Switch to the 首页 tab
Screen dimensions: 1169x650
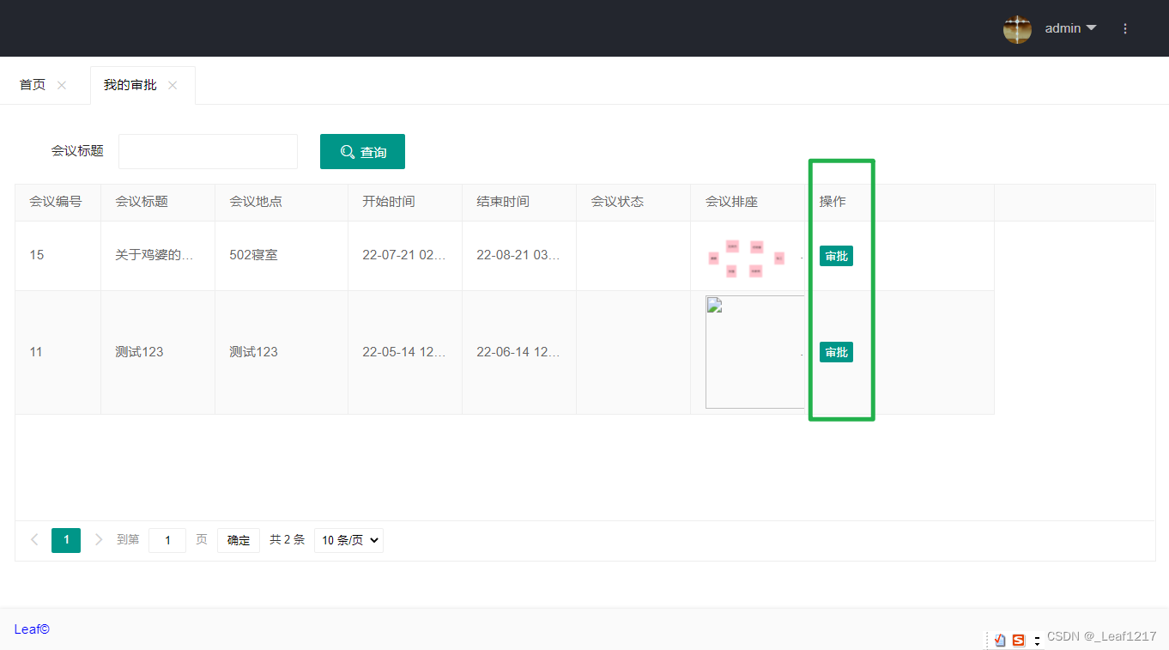coord(33,85)
